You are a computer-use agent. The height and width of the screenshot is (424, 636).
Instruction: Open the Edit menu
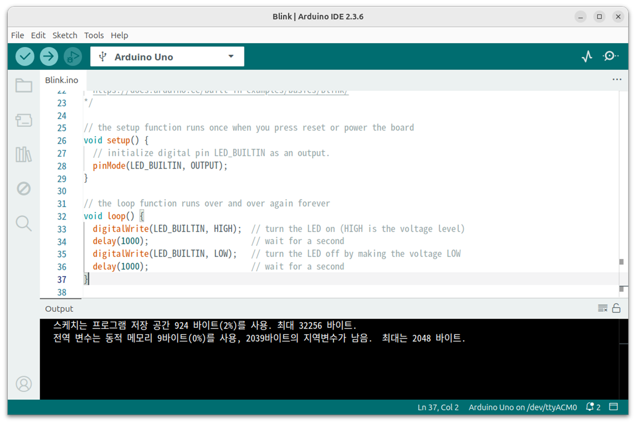(x=38, y=35)
